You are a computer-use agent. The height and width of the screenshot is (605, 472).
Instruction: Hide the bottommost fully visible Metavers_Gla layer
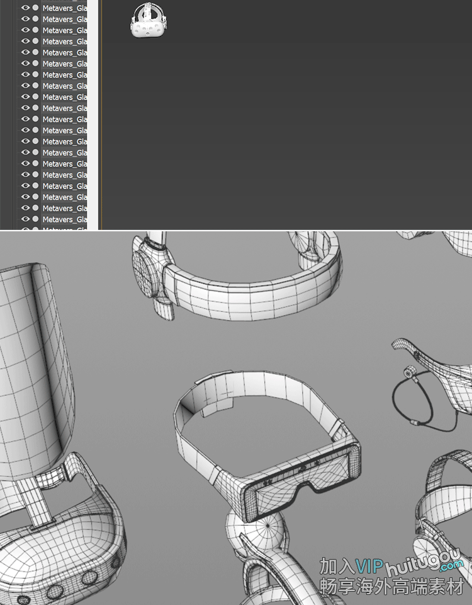pyautogui.click(x=25, y=219)
